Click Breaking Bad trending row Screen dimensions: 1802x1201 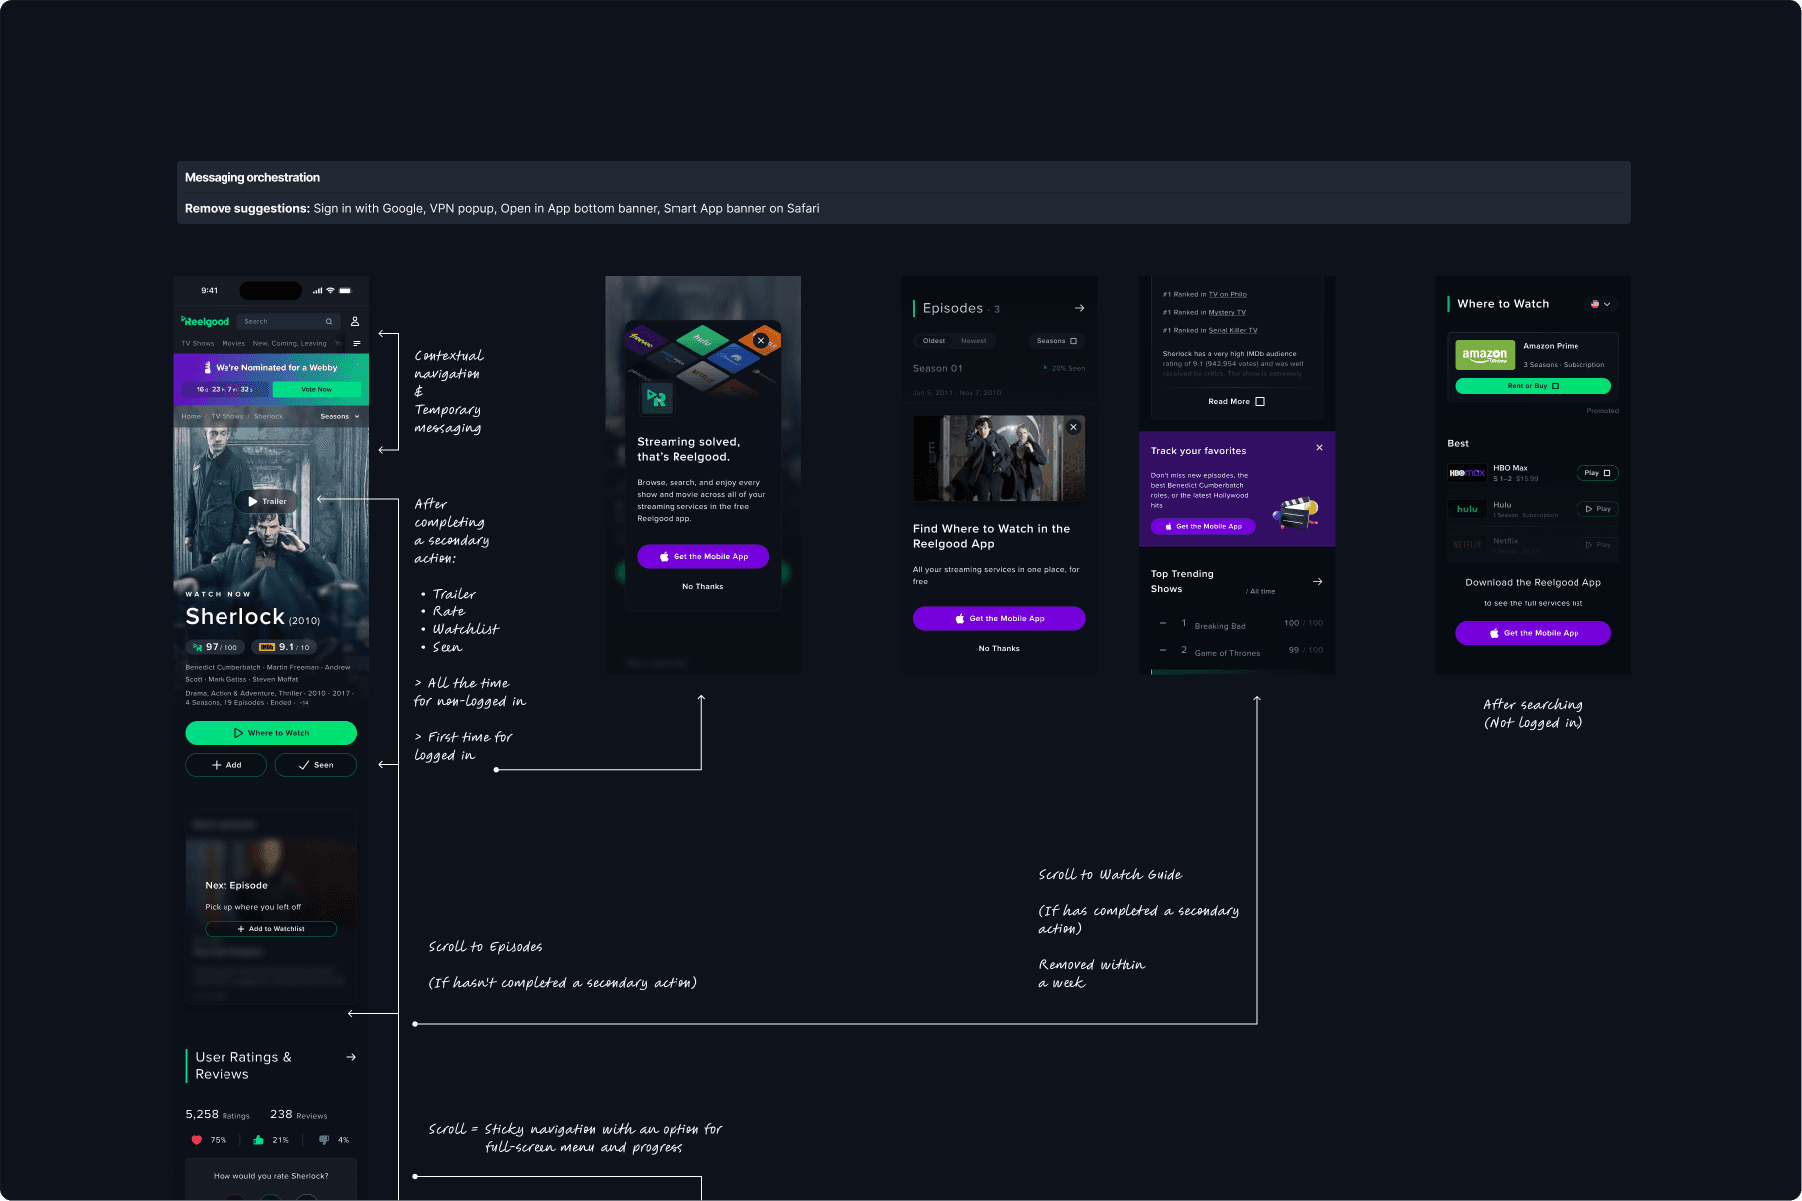(x=1237, y=624)
